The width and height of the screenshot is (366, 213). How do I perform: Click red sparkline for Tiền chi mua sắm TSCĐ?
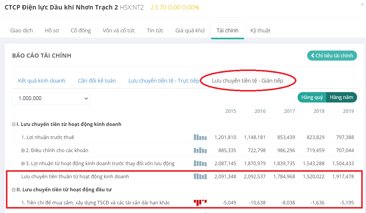point(200,203)
